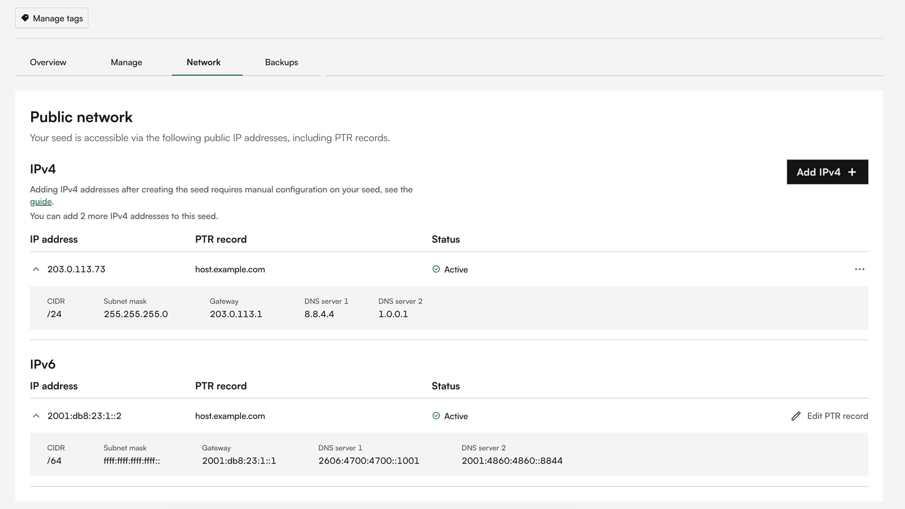
Task: Click the CIDR value /64
Action: tap(54, 460)
